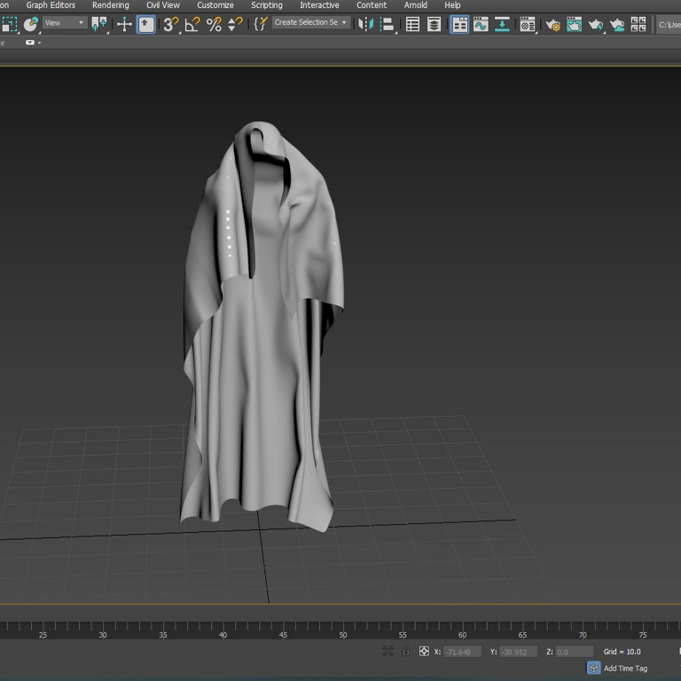Click frame 50 on the timeline
Viewport: 681px width, 681px height.
pos(343,635)
